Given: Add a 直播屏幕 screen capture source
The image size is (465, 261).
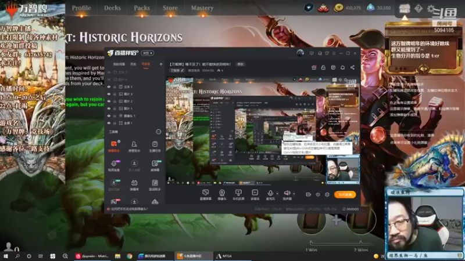Looking at the screenshot, I should (205, 195).
